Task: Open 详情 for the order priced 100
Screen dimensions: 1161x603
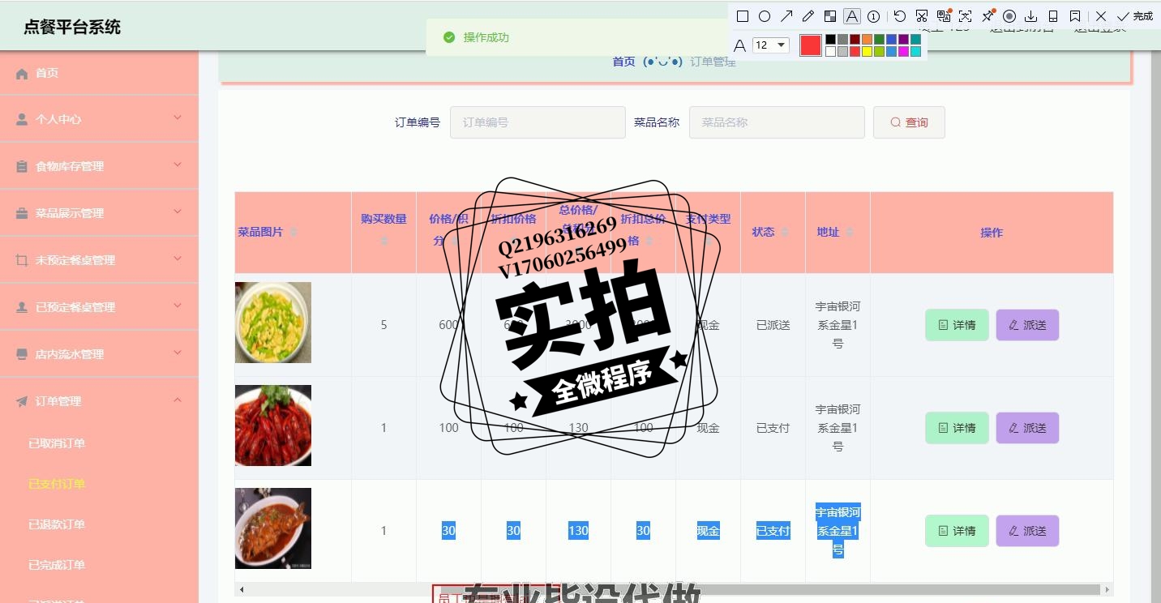Action: click(957, 428)
